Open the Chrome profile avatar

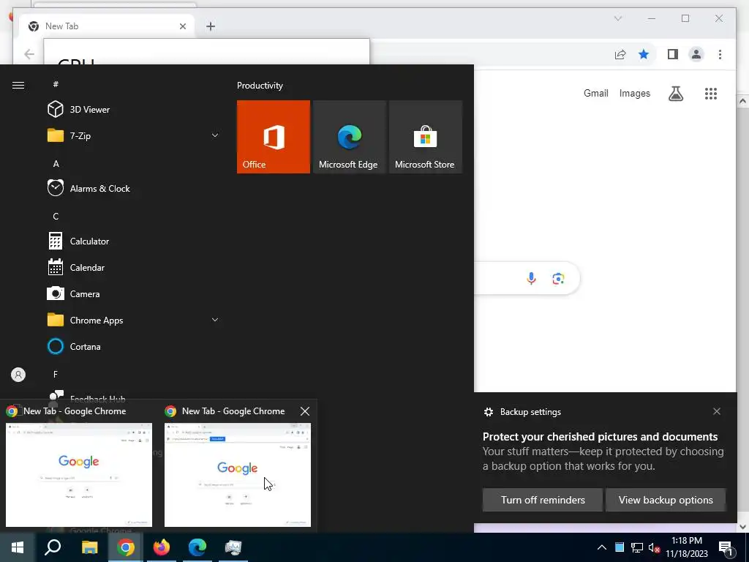click(x=696, y=54)
